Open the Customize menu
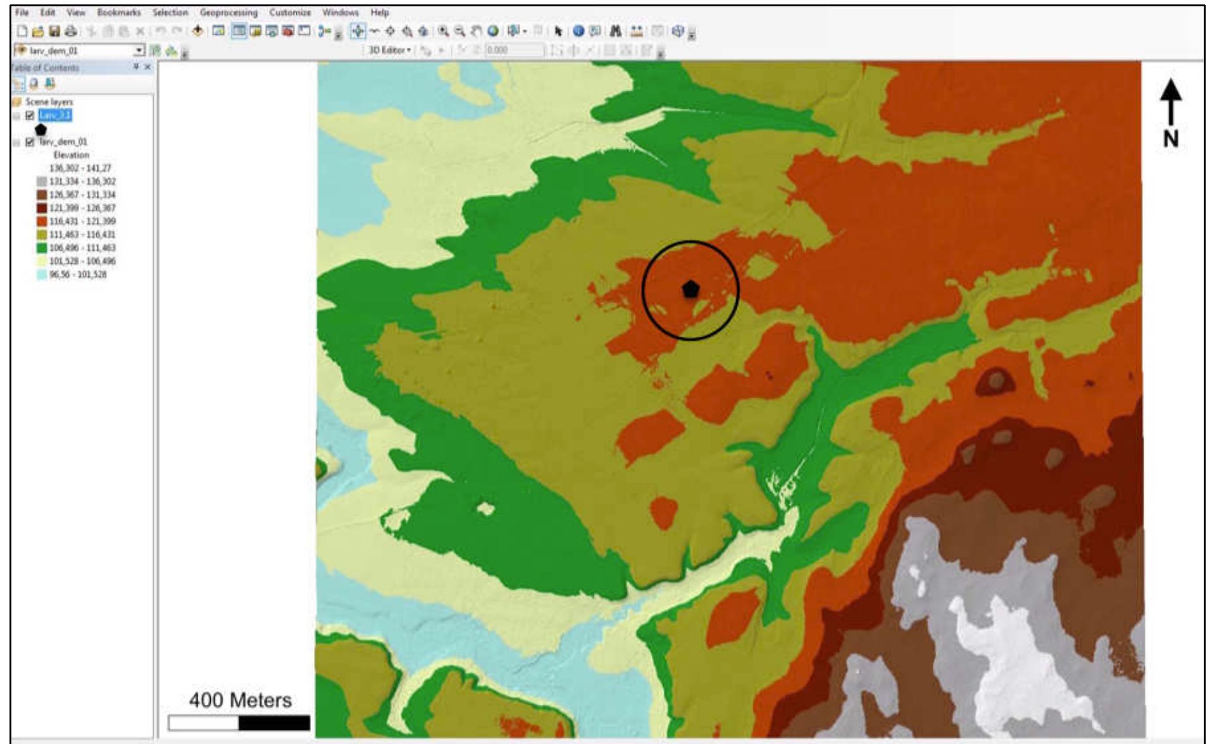The height and width of the screenshot is (744, 1224). click(x=290, y=12)
